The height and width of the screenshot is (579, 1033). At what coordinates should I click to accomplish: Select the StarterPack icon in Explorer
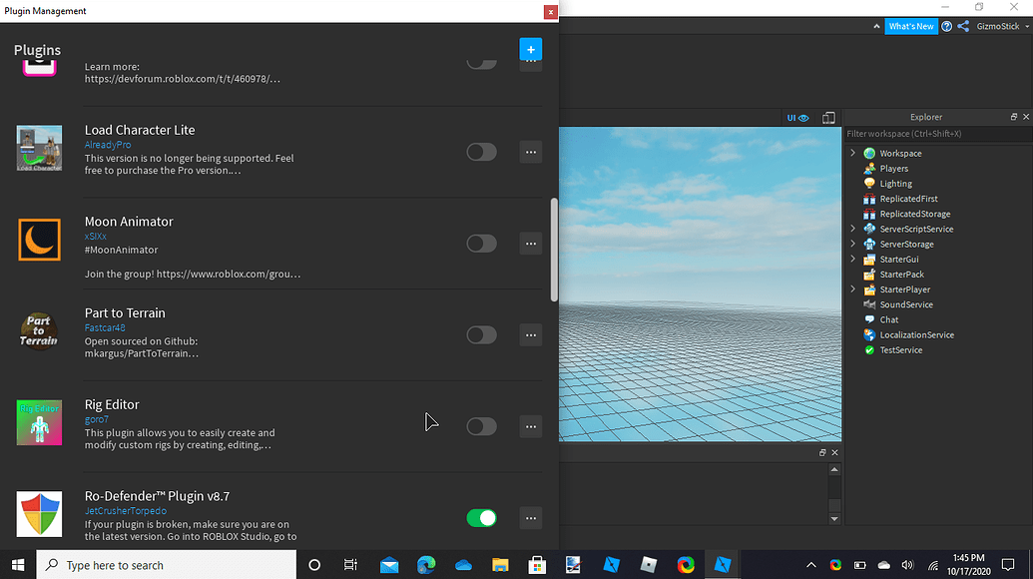869,275
